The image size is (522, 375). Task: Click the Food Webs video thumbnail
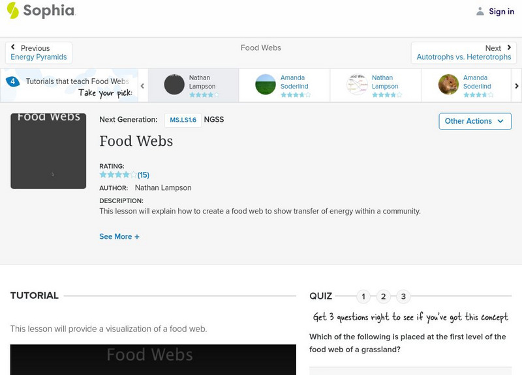tap(48, 151)
